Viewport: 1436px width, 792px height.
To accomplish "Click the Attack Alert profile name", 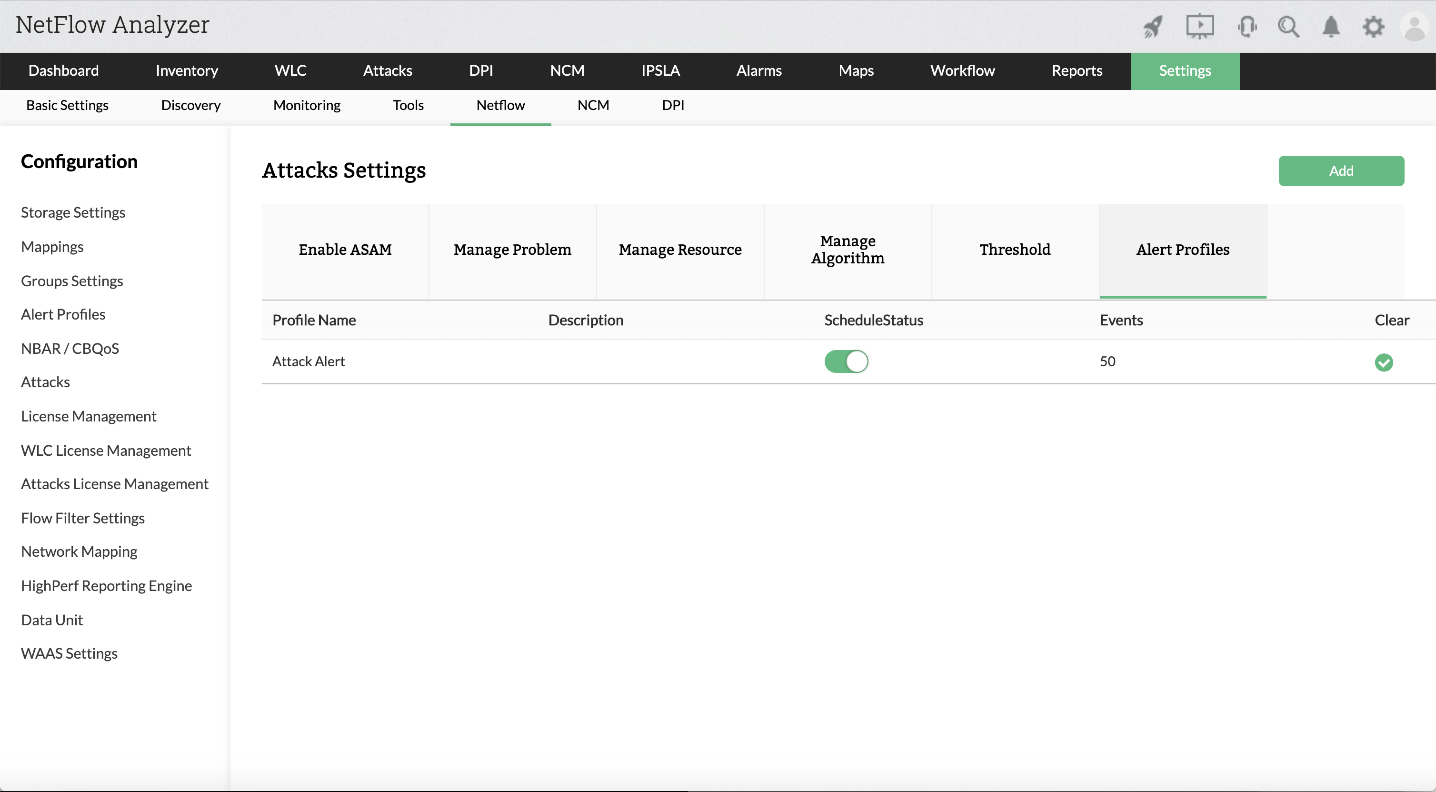I will click(308, 361).
